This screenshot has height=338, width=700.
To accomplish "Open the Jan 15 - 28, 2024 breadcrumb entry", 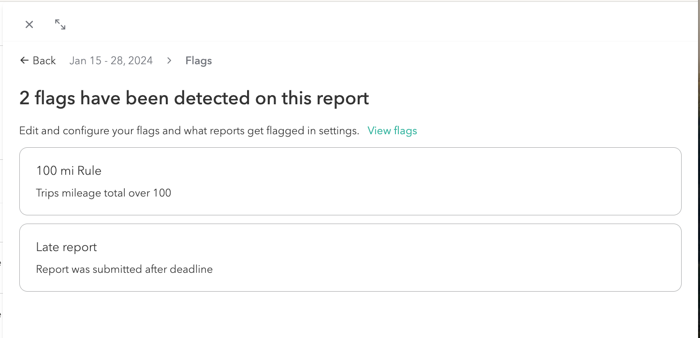I will pos(111,60).
